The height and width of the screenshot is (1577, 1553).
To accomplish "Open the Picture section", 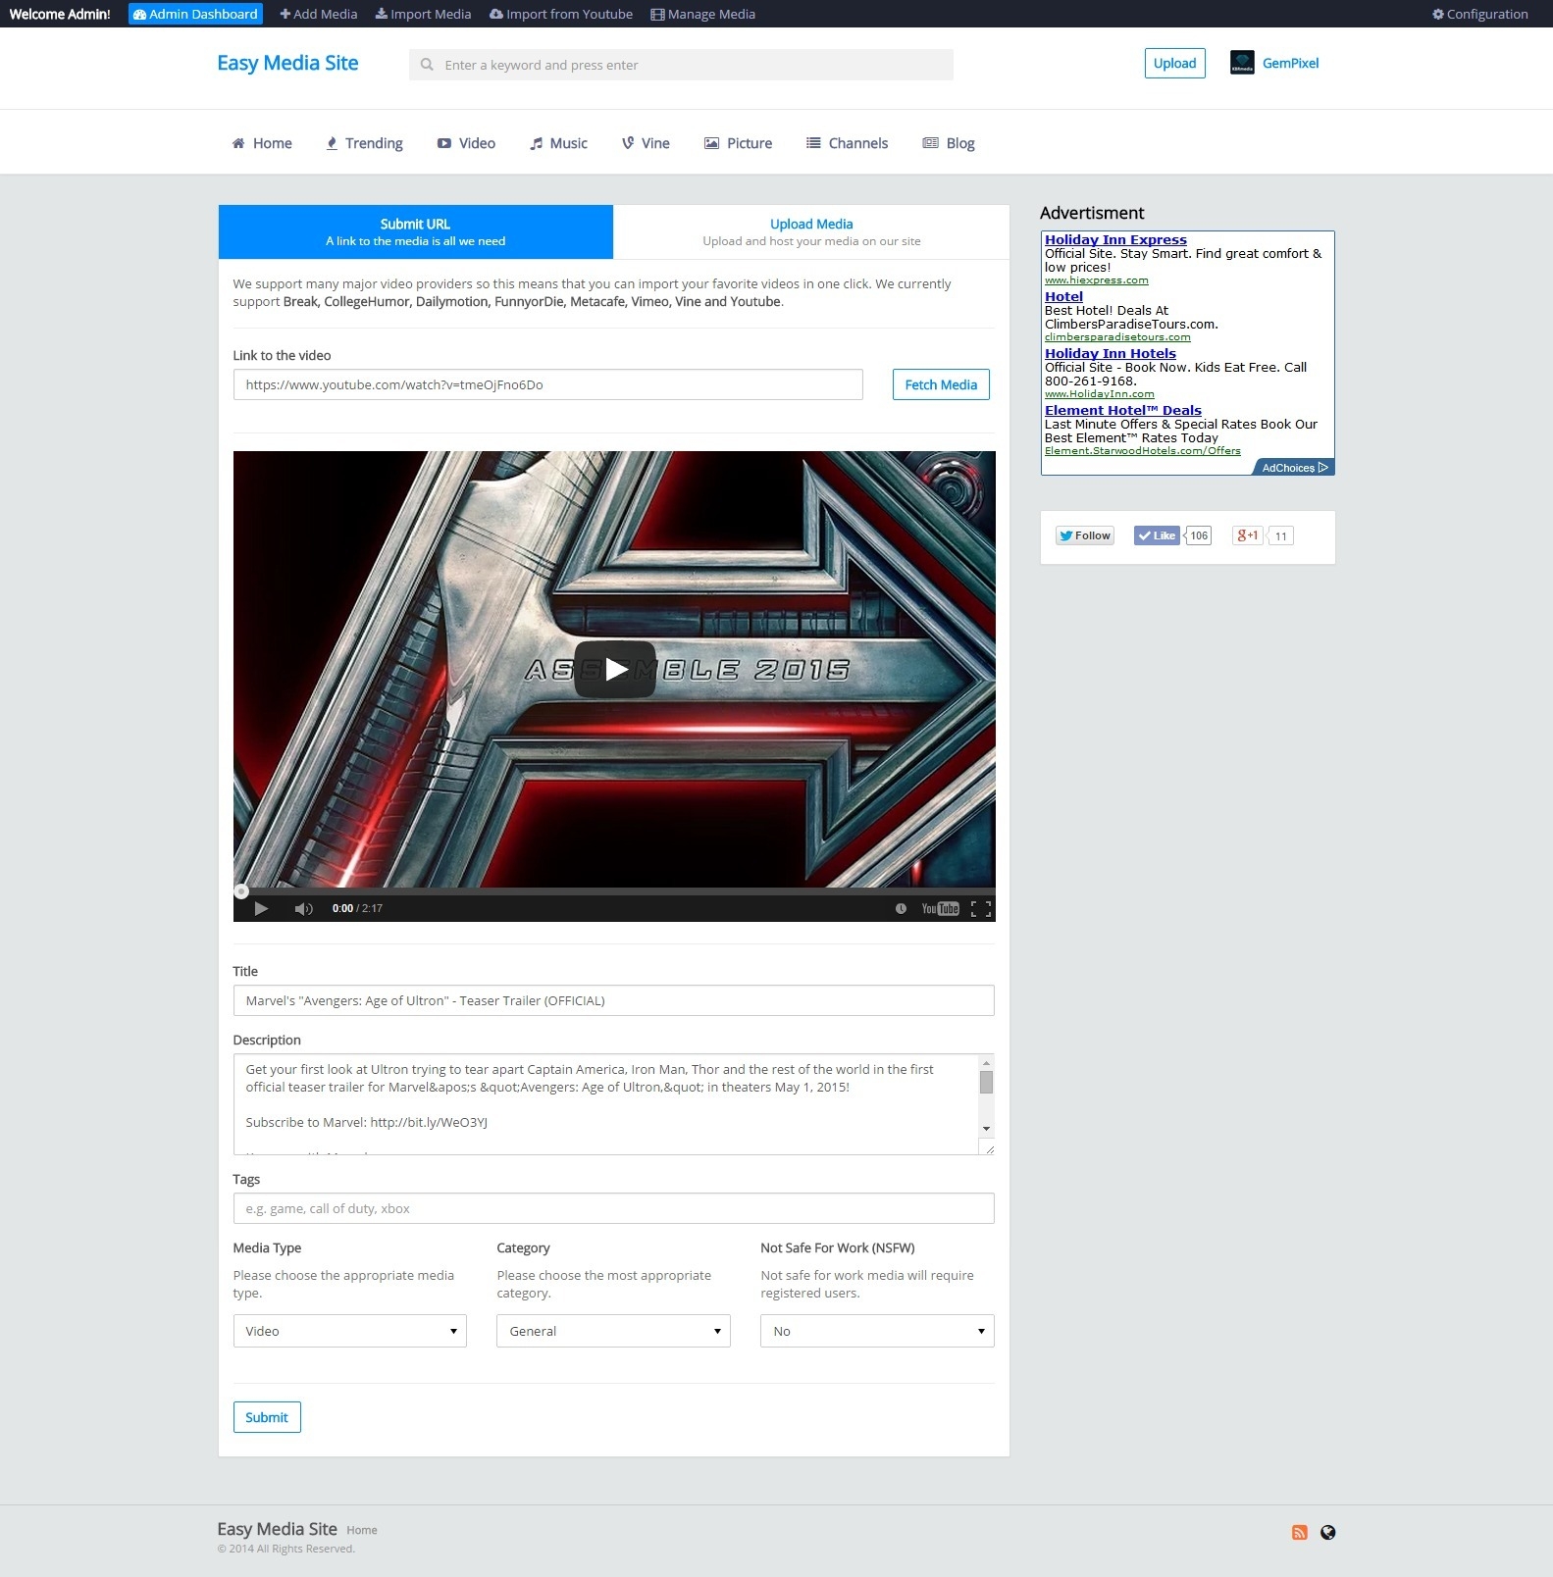I will 738,143.
